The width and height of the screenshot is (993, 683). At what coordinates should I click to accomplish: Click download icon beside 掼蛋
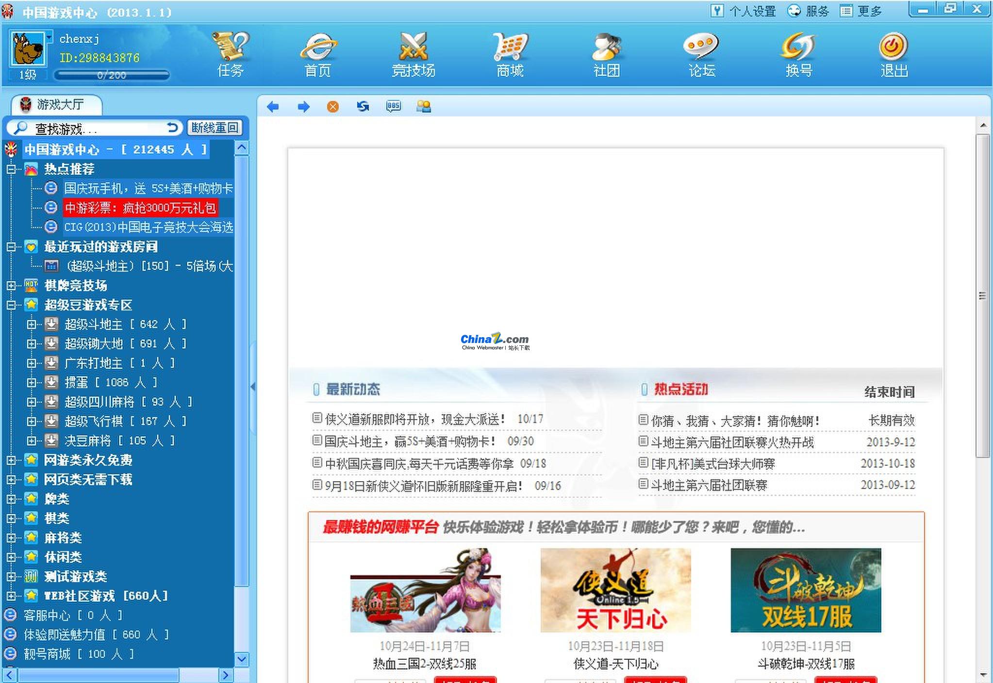point(51,382)
